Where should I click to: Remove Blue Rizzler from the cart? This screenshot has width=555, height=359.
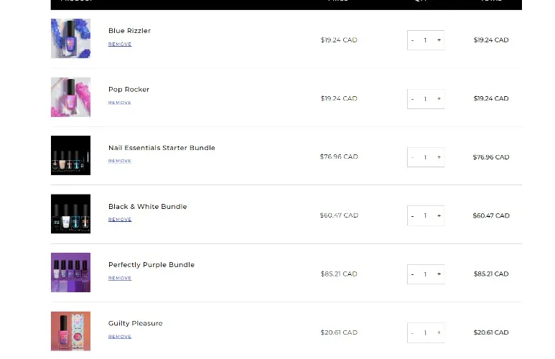[x=120, y=45]
